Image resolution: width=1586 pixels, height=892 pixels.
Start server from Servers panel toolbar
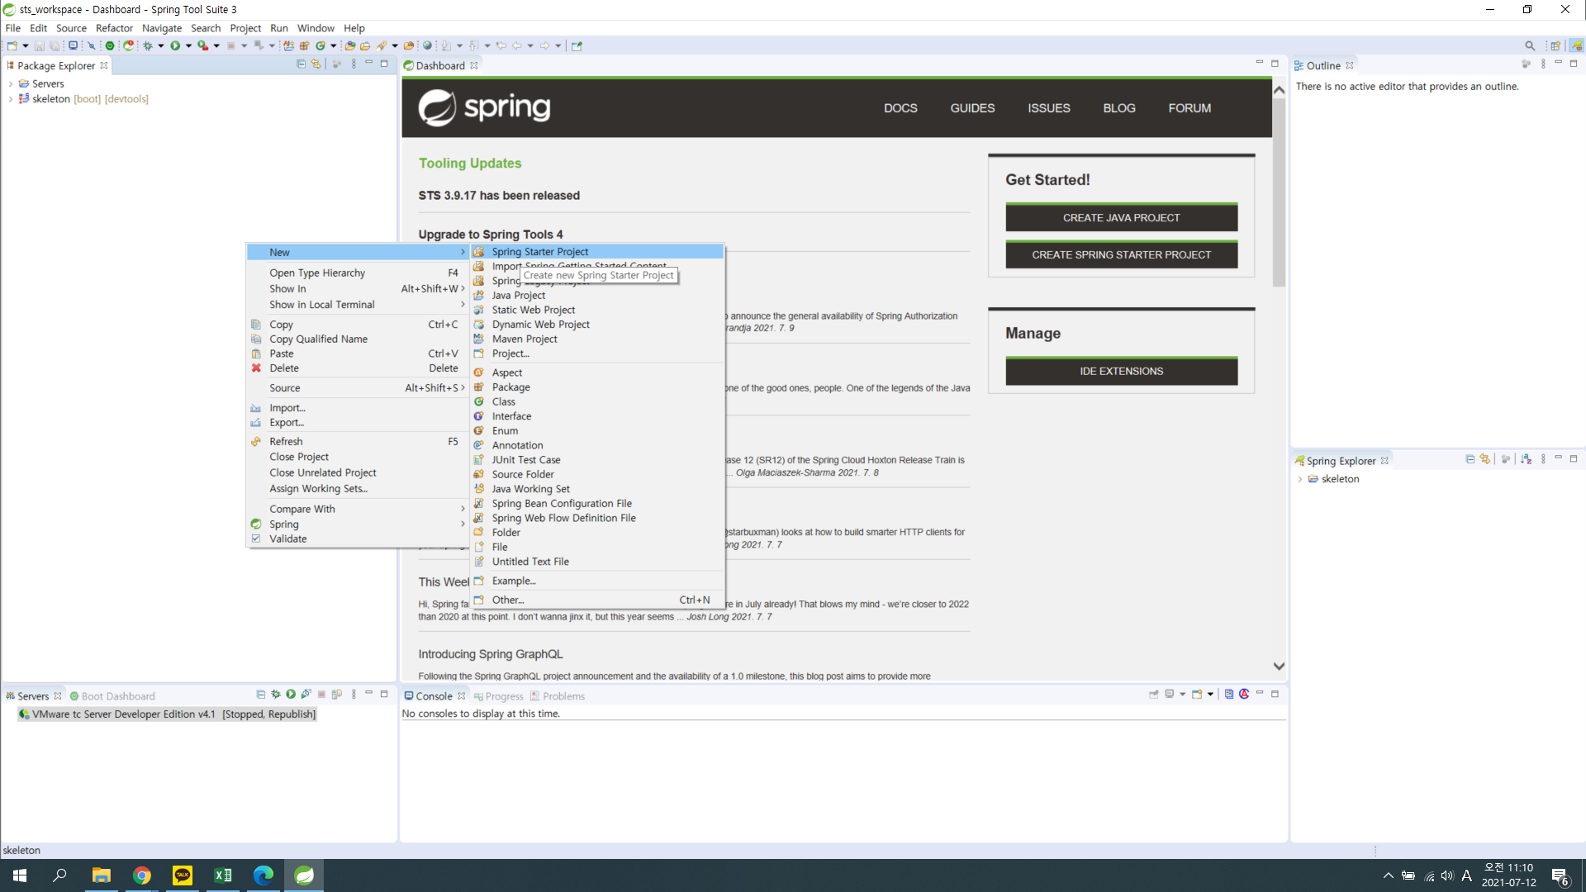291,695
